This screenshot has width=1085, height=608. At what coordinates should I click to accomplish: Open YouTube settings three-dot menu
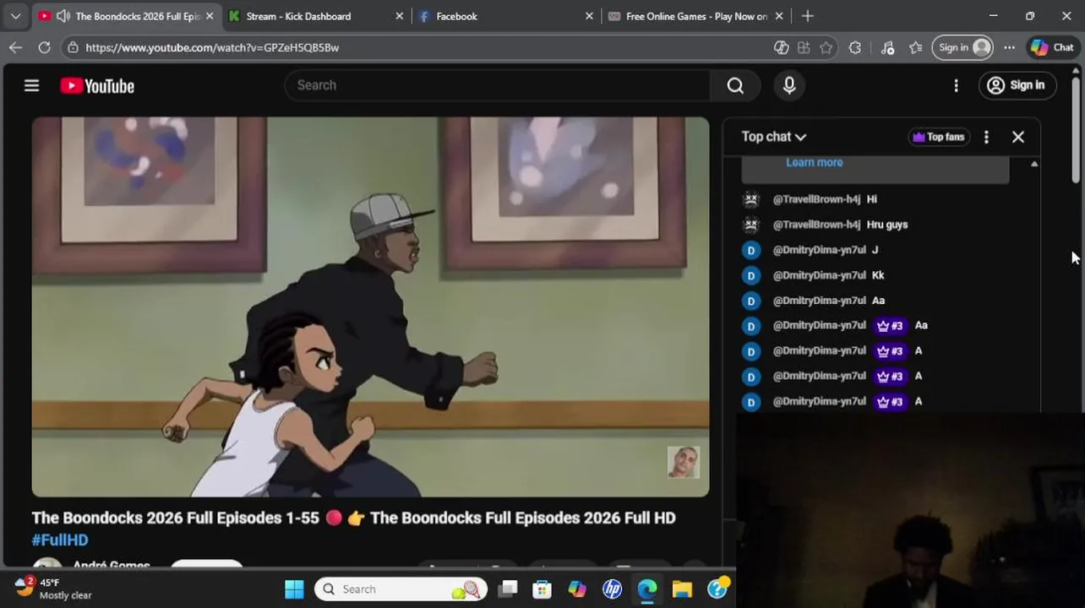pyautogui.click(x=956, y=85)
